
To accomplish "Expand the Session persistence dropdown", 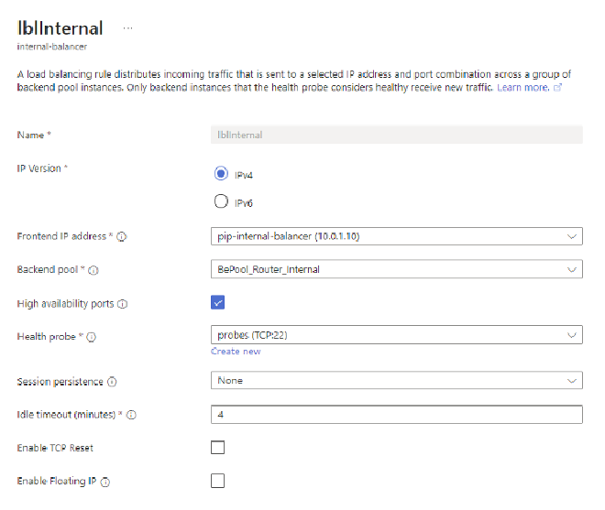I will pos(396,380).
